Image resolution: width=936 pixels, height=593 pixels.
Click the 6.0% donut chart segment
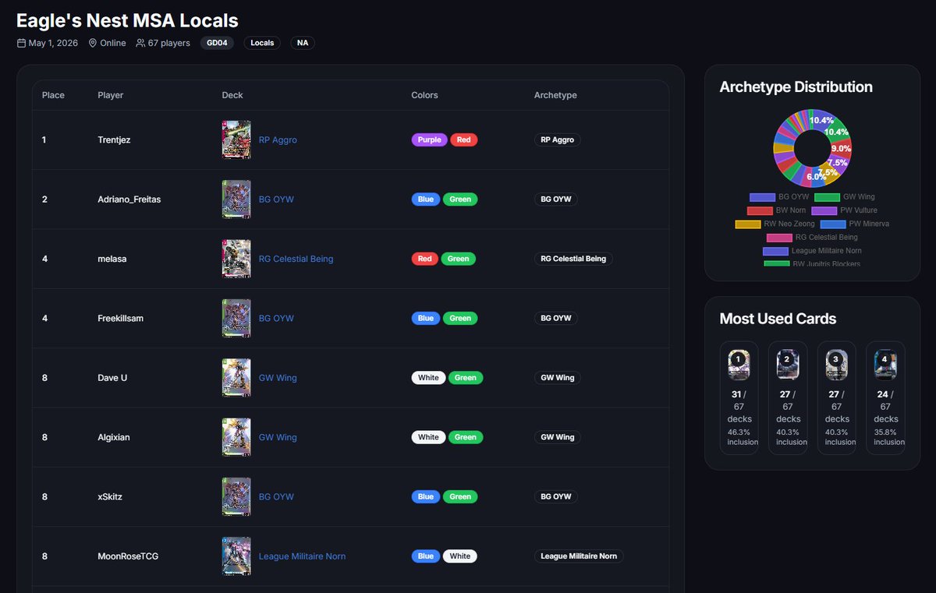pyautogui.click(x=816, y=177)
